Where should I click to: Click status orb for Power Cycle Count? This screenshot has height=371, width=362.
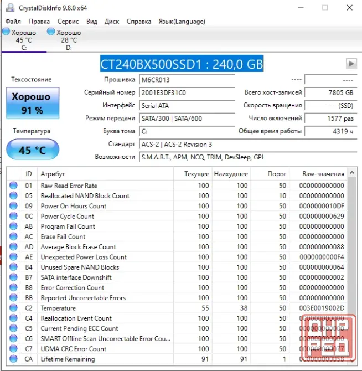(x=13, y=216)
